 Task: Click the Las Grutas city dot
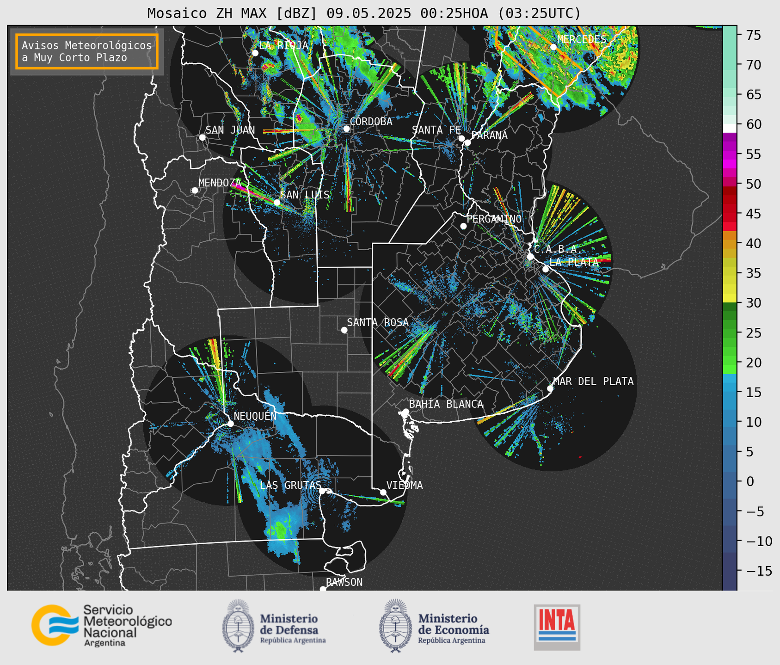(x=322, y=491)
